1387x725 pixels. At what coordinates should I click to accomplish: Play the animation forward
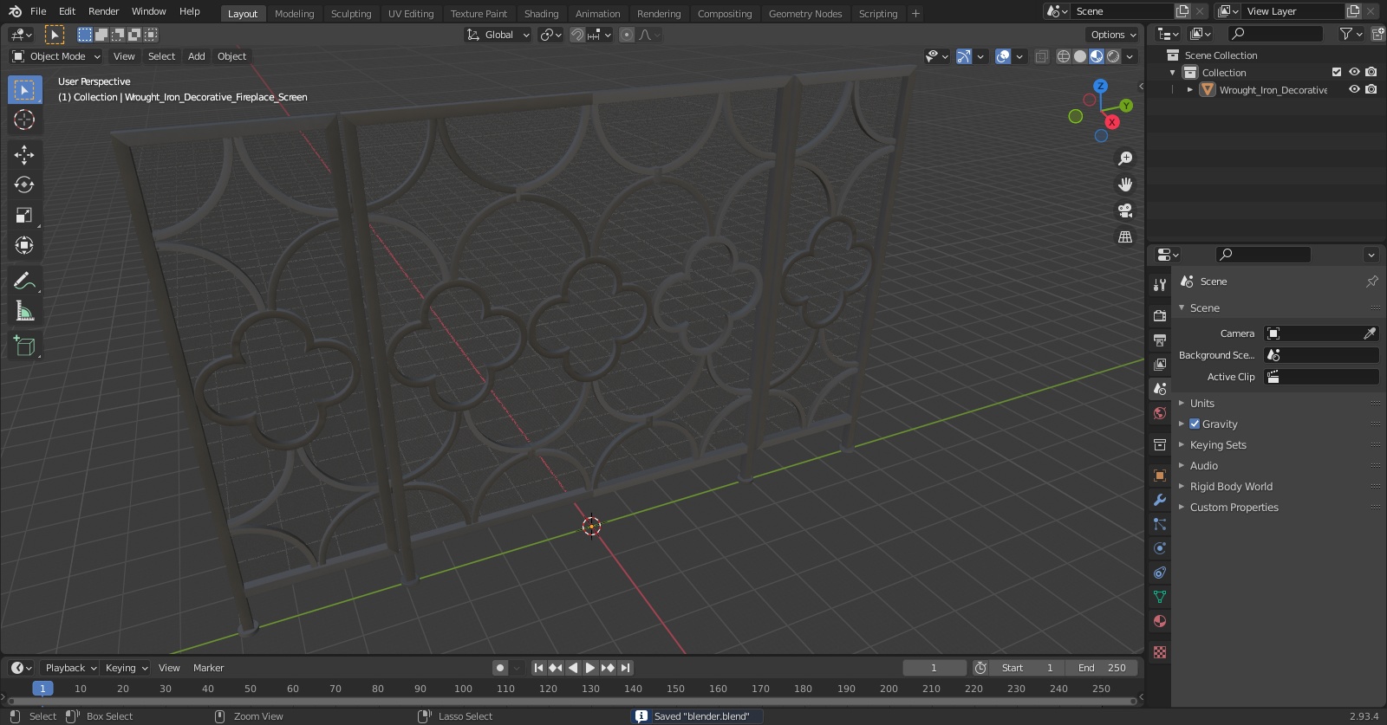(590, 668)
